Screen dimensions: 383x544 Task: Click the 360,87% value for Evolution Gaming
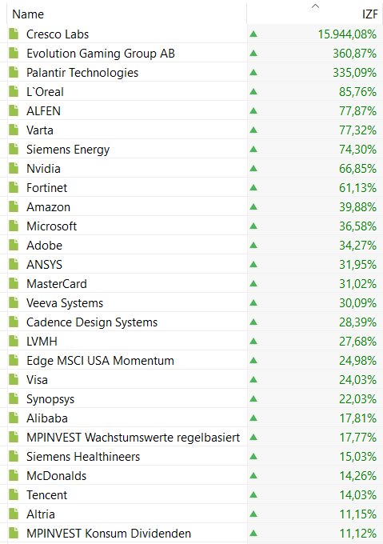pyautogui.click(x=354, y=54)
